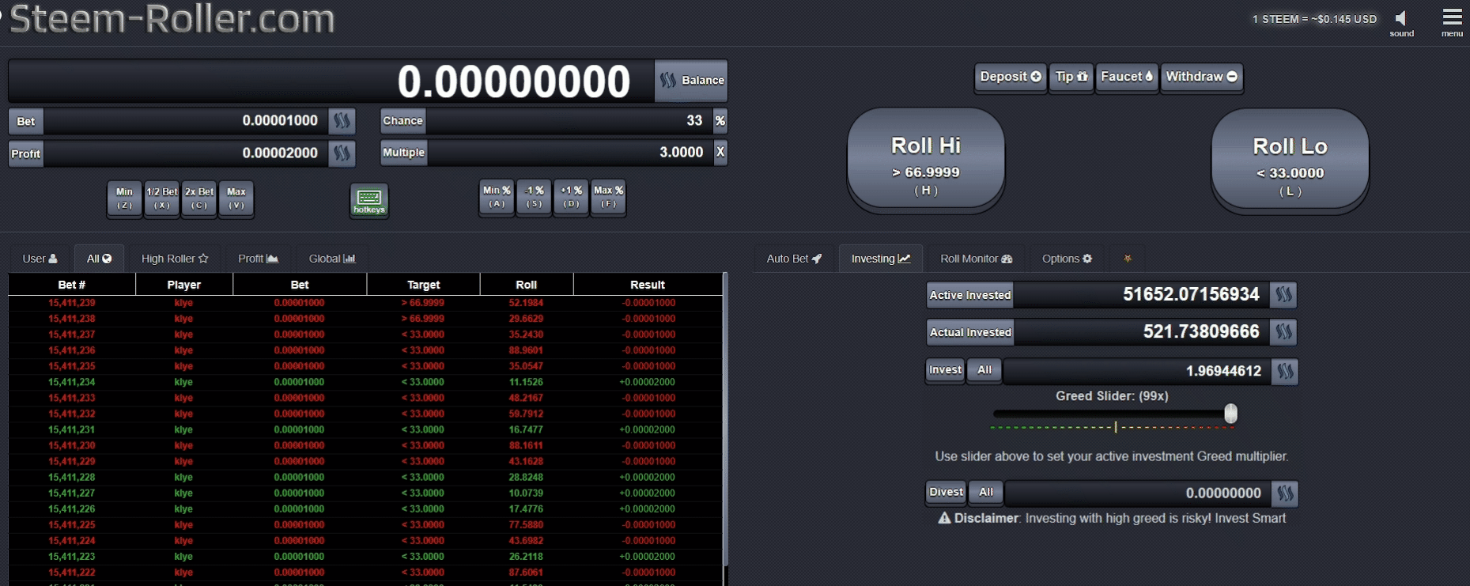The image size is (1470, 586).
Task: Click Steem icon beside Divest amount
Action: tap(1285, 493)
